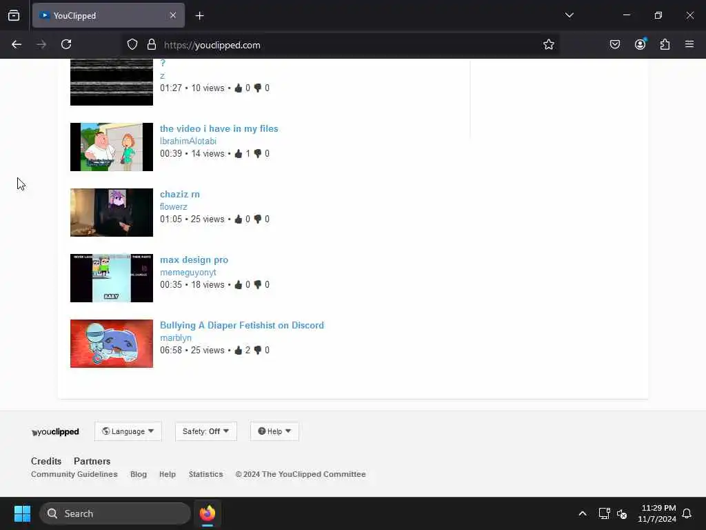
Task: Open the Credits link
Action: (x=46, y=461)
